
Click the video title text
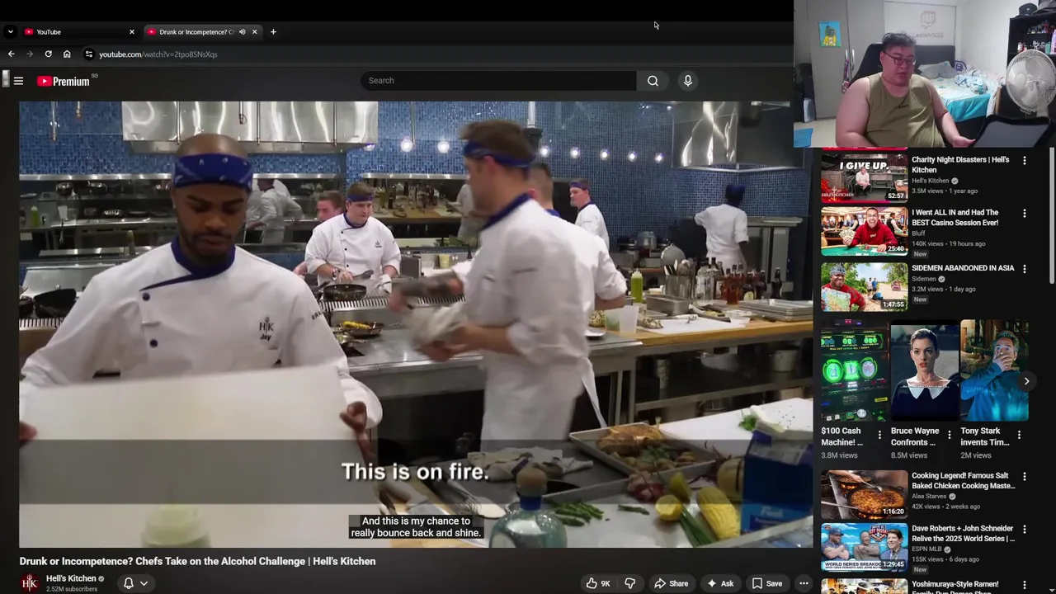click(x=197, y=561)
